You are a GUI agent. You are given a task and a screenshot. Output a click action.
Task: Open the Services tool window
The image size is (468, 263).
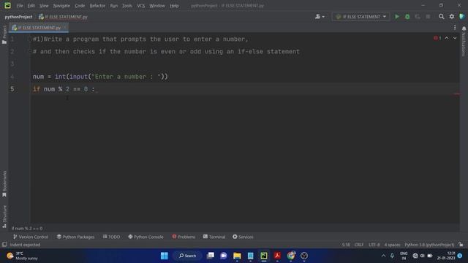click(x=243, y=237)
